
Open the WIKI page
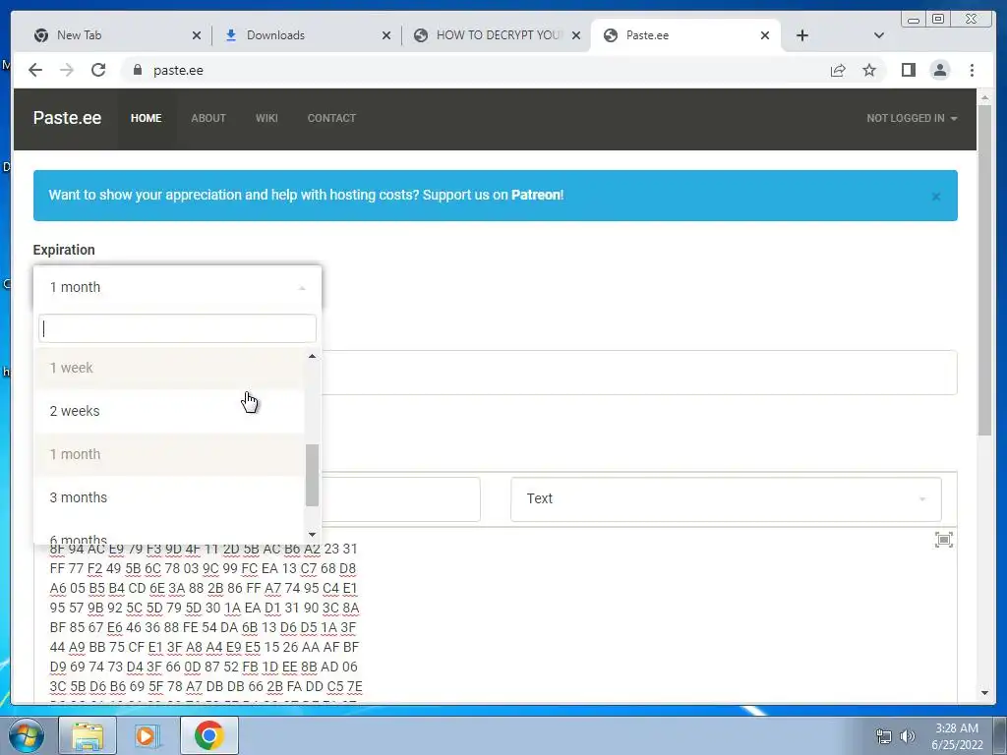click(x=267, y=118)
